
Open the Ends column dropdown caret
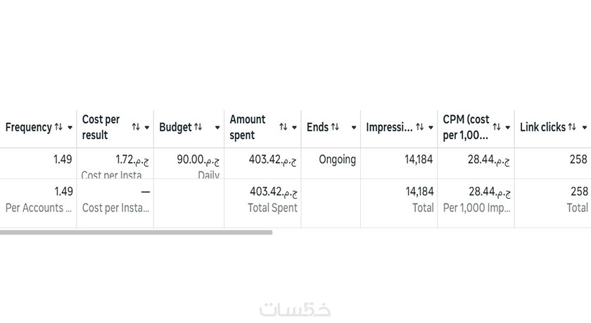pos(353,128)
